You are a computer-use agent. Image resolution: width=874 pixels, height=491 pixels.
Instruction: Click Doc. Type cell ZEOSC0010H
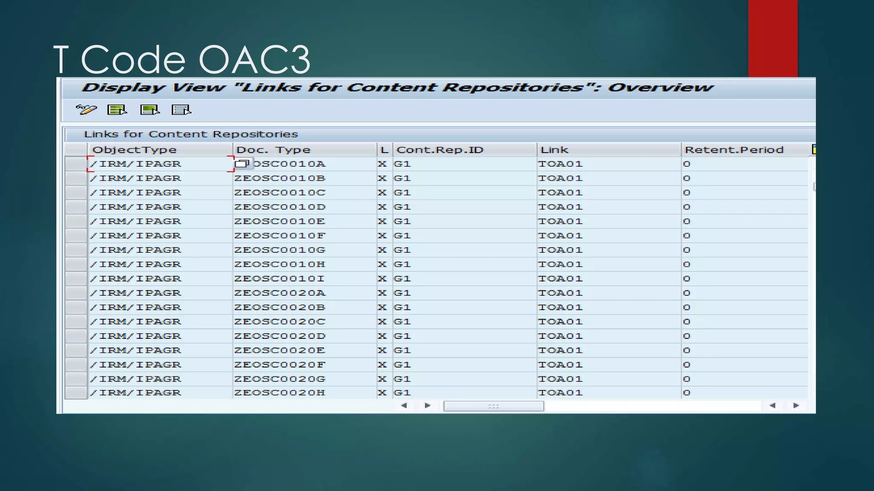[x=305, y=264]
